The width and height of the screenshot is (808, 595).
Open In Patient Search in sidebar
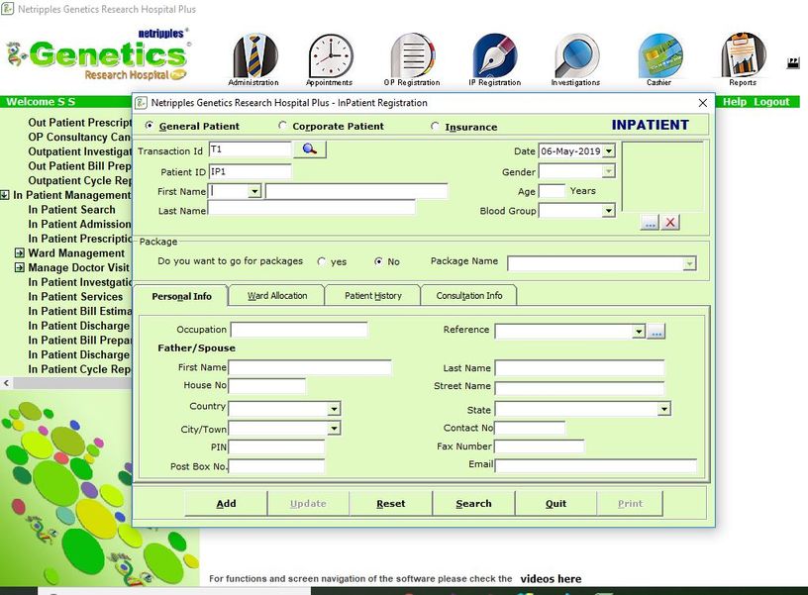[x=71, y=210]
